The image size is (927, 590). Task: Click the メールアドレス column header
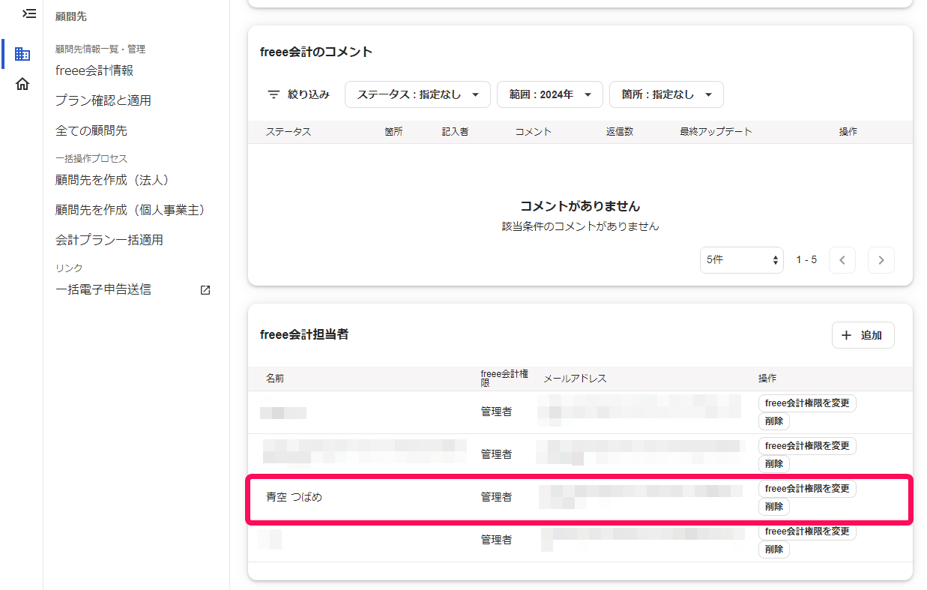tap(575, 379)
